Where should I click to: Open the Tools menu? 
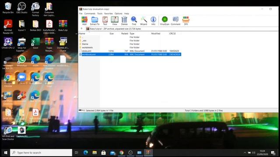click(x=100, y=14)
